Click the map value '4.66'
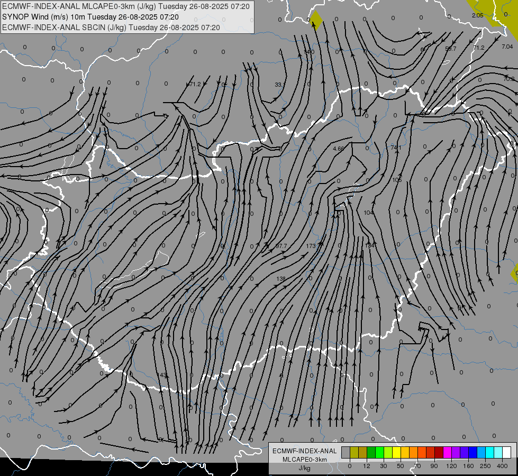Screen dimensions: 518x476 click(x=338, y=149)
